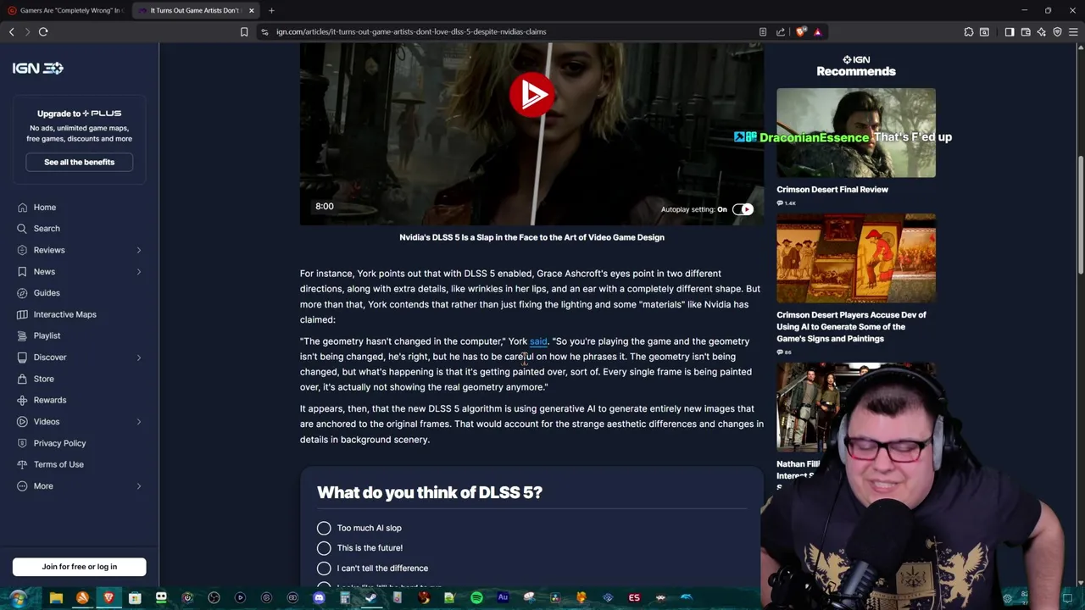The width and height of the screenshot is (1085, 610).
Task: Open Rewards in the sidebar
Action: (x=49, y=400)
